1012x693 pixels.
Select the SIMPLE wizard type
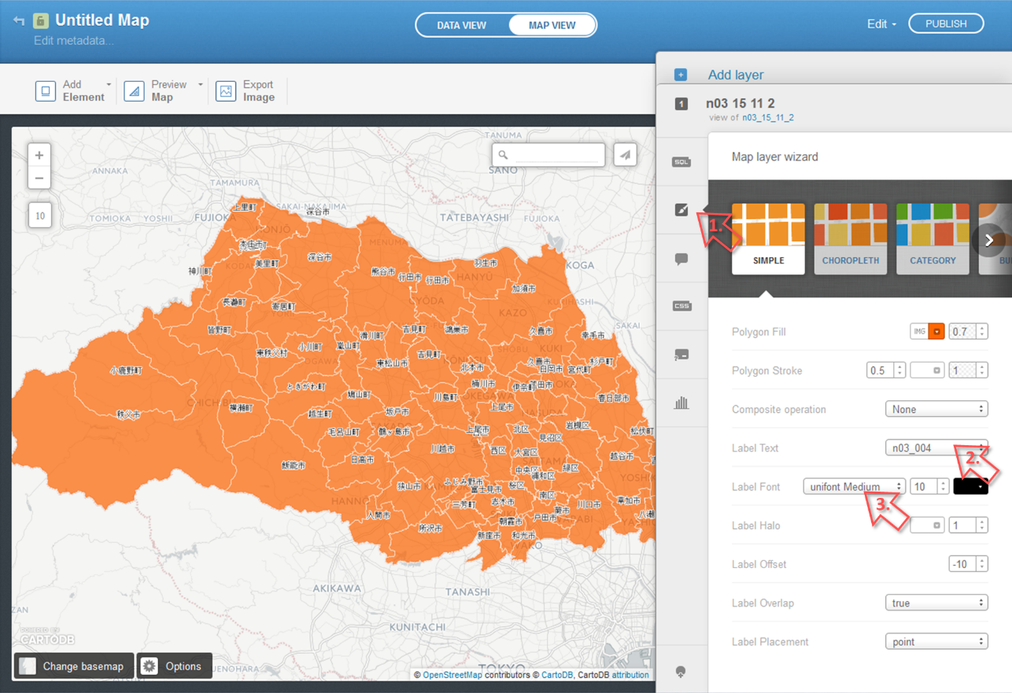768,238
